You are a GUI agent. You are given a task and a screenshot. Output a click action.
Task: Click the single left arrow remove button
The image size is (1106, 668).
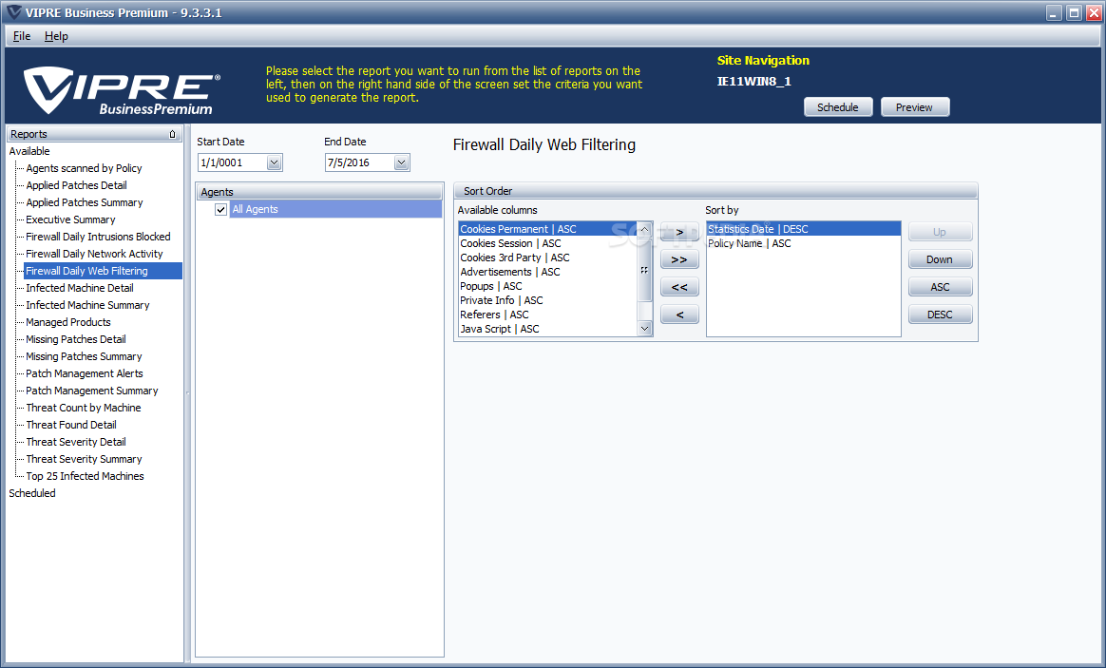tap(679, 315)
